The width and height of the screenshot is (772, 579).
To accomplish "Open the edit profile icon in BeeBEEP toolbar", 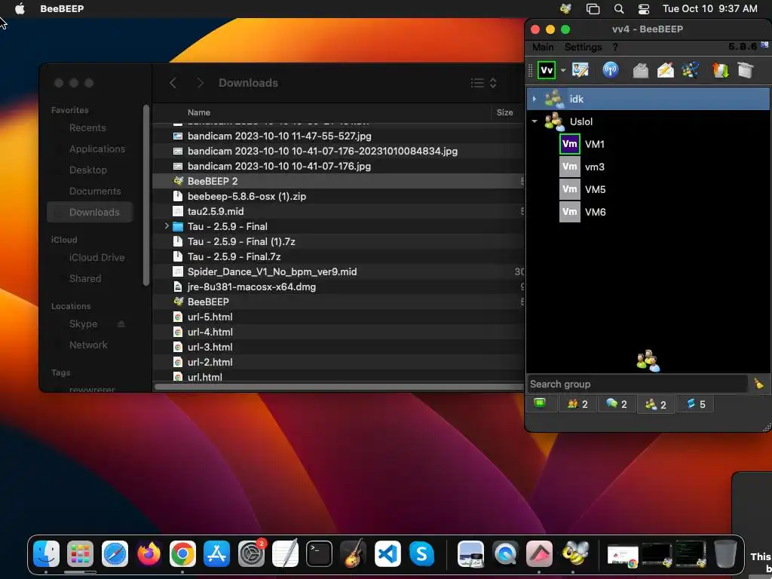I will pos(581,70).
